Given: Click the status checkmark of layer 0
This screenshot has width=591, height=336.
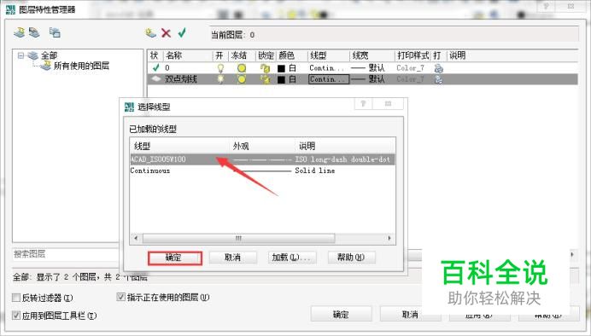Looking at the screenshot, I should point(155,67).
